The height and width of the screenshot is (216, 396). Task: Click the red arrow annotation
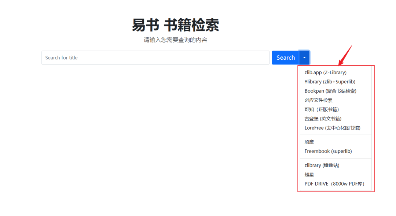tap(345, 55)
